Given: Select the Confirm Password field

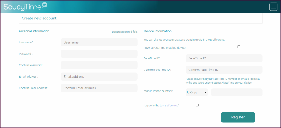Looking at the screenshot, I should pyautogui.click(x=99, y=65).
